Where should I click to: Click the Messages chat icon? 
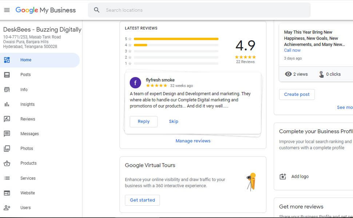[7, 134]
